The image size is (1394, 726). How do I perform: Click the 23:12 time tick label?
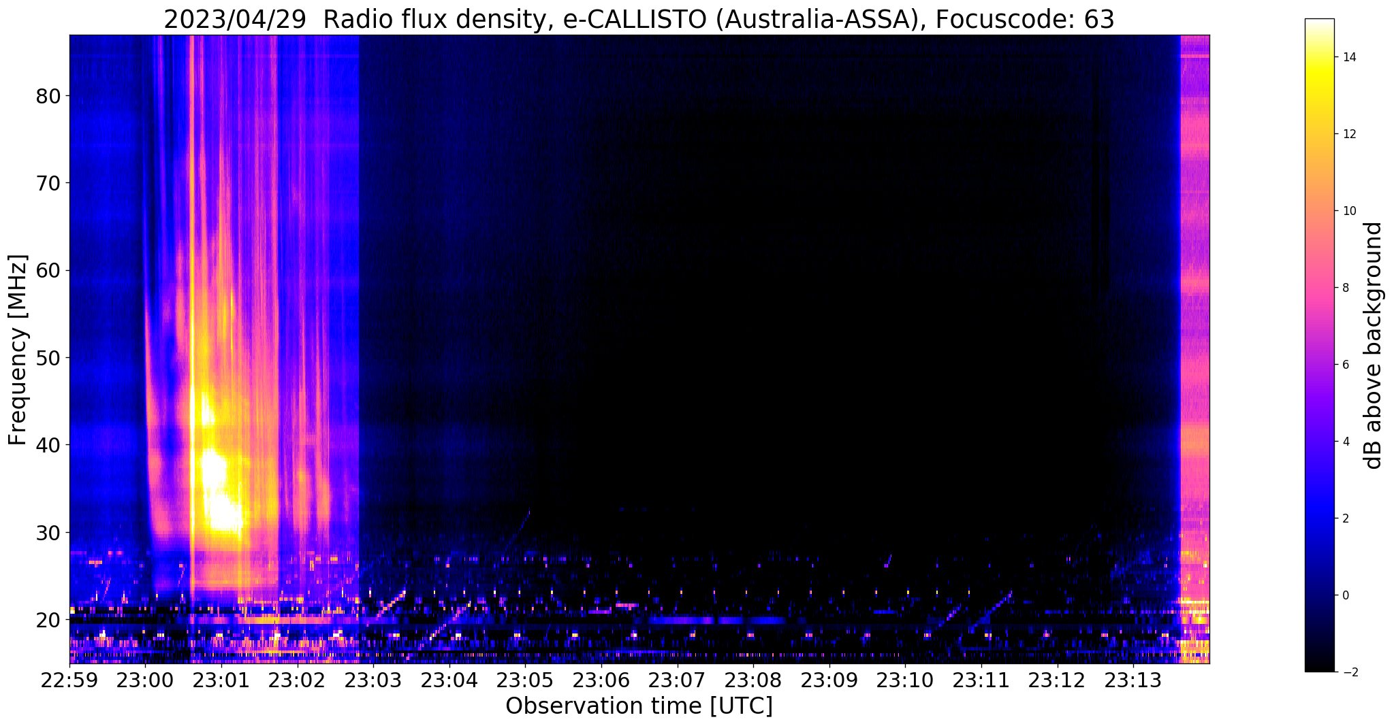pos(1057,680)
